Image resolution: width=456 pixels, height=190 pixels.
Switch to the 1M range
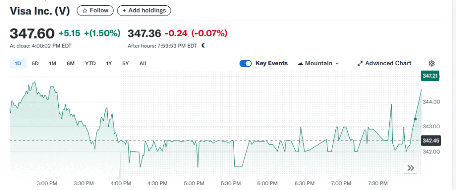pos(53,63)
